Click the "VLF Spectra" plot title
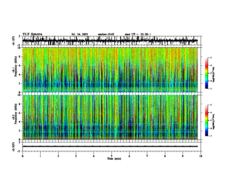The image size is (226, 175). 32,34
